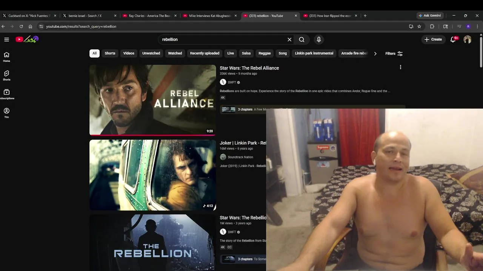483x271 pixels.
Task: Select the All filter chip
Action: [94, 53]
